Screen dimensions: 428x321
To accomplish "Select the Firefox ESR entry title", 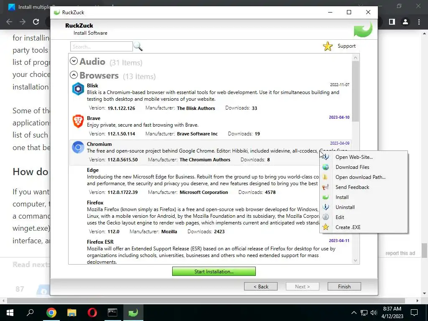I will pos(100,242).
